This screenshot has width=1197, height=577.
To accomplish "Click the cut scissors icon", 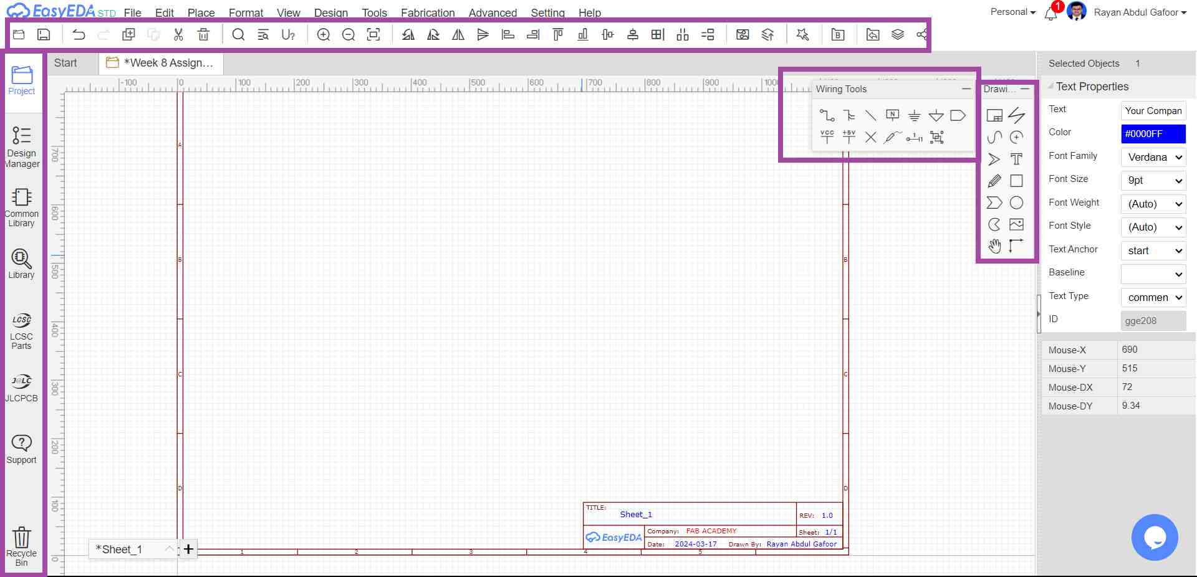I will click(x=178, y=35).
